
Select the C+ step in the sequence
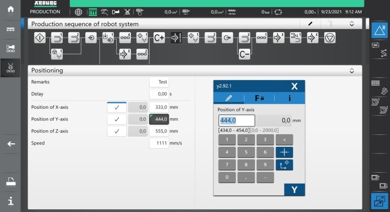coord(159,38)
